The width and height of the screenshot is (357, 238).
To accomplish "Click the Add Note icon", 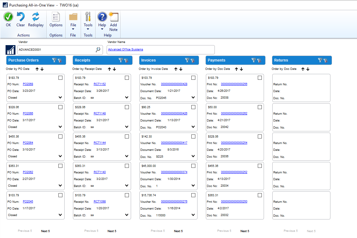I will 113,17.
